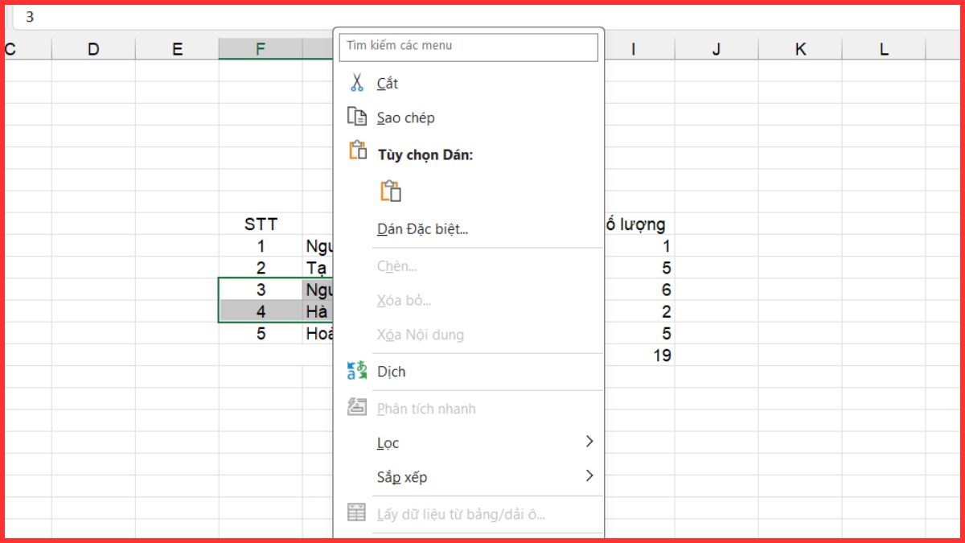Select Sao chép menu entry

point(406,117)
